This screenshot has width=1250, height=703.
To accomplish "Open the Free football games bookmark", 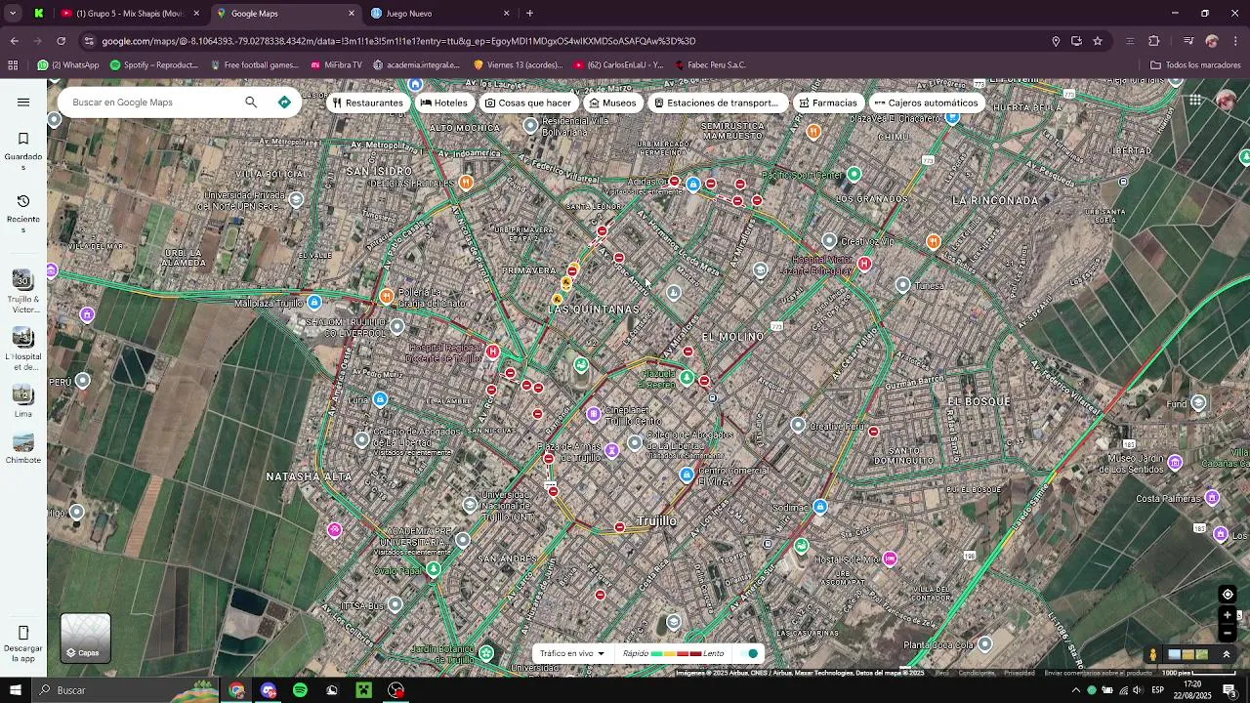I will [254, 65].
